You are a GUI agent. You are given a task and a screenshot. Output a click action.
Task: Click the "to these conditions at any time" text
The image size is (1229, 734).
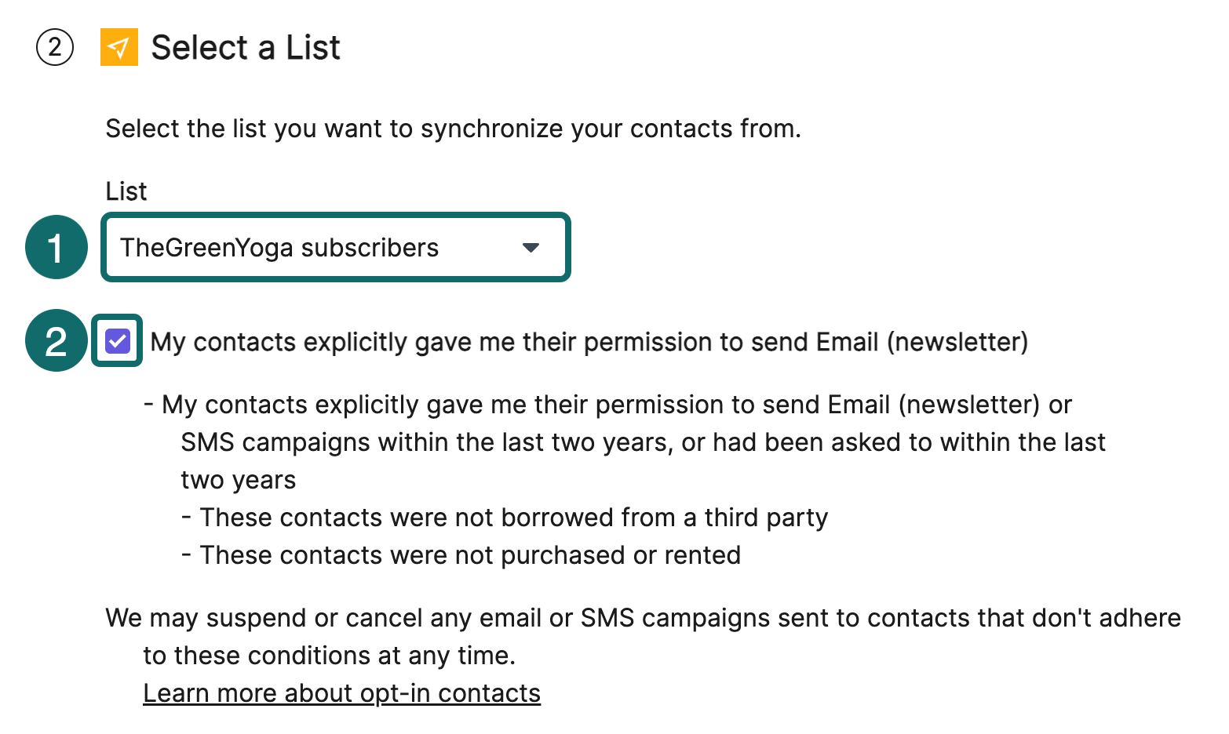click(x=329, y=656)
